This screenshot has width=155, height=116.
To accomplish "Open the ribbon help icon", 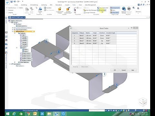I will [x=139, y=5].
